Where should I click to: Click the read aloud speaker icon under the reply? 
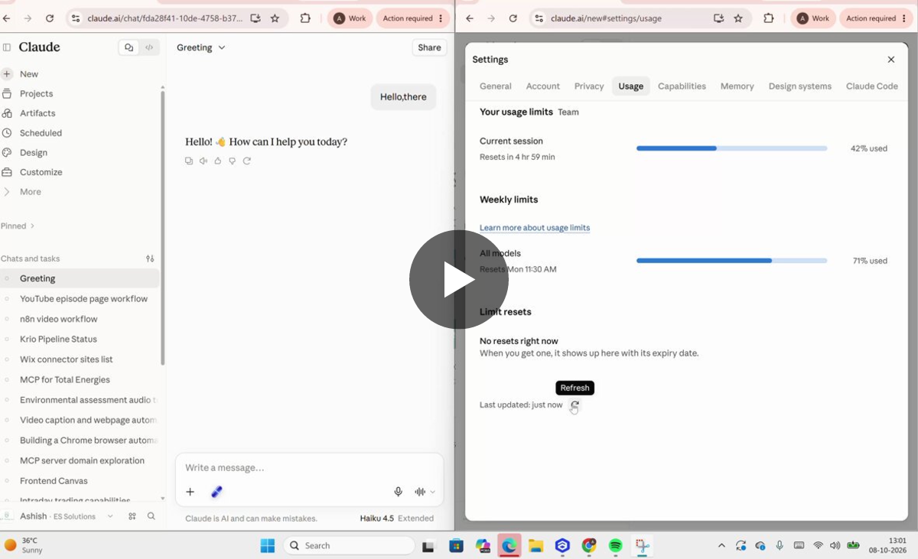[203, 161]
